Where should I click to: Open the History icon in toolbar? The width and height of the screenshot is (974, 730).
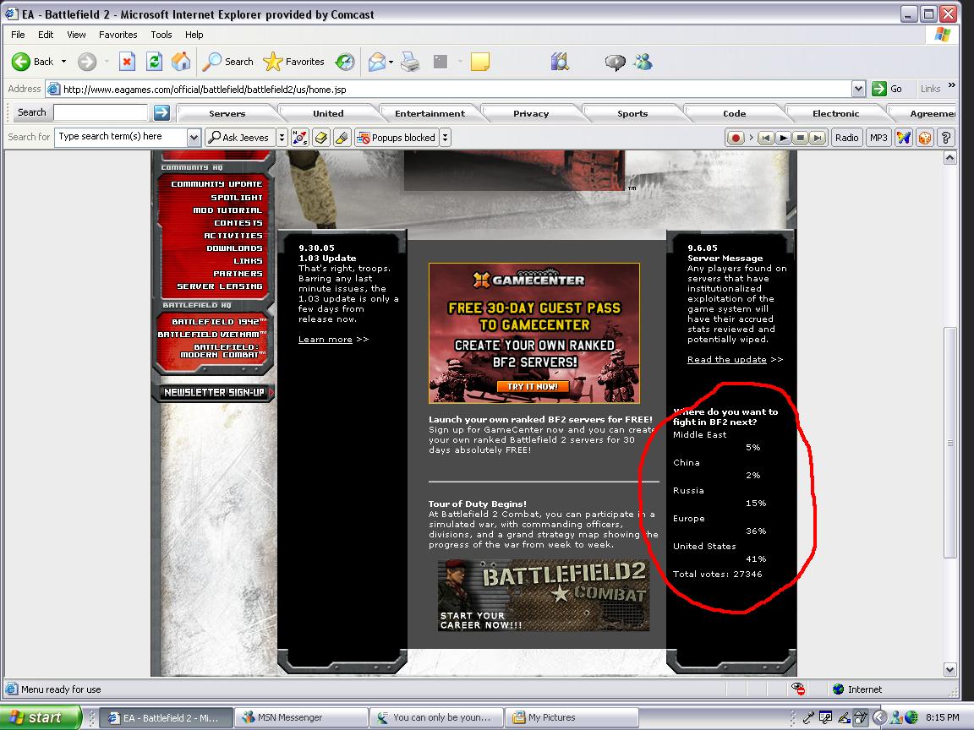[345, 62]
